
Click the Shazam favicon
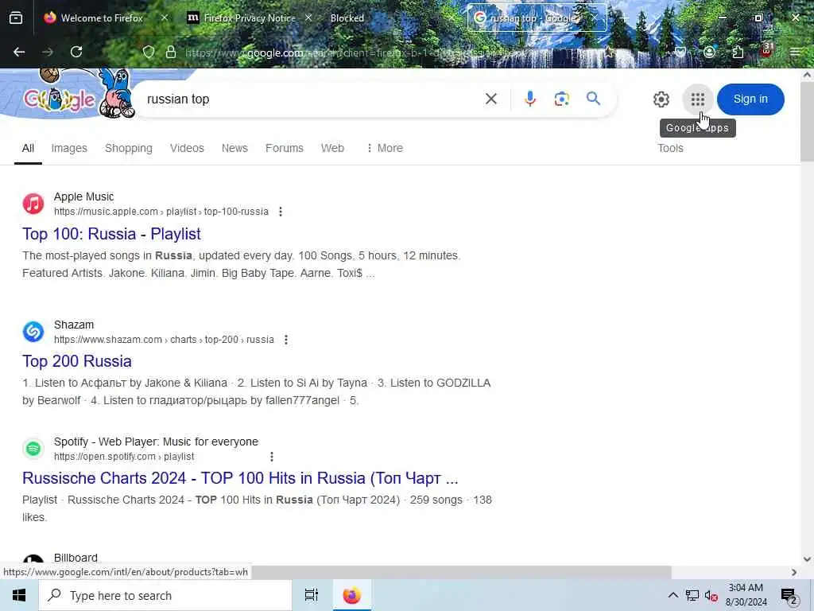[x=33, y=332]
